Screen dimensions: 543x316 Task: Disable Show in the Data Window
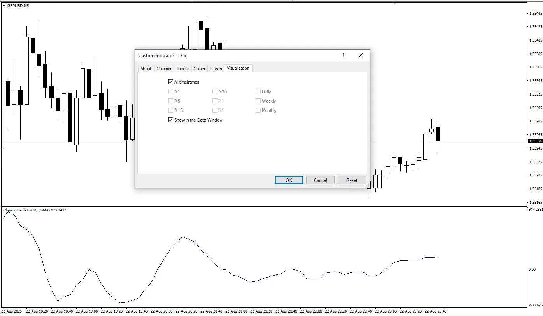pyautogui.click(x=170, y=120)
